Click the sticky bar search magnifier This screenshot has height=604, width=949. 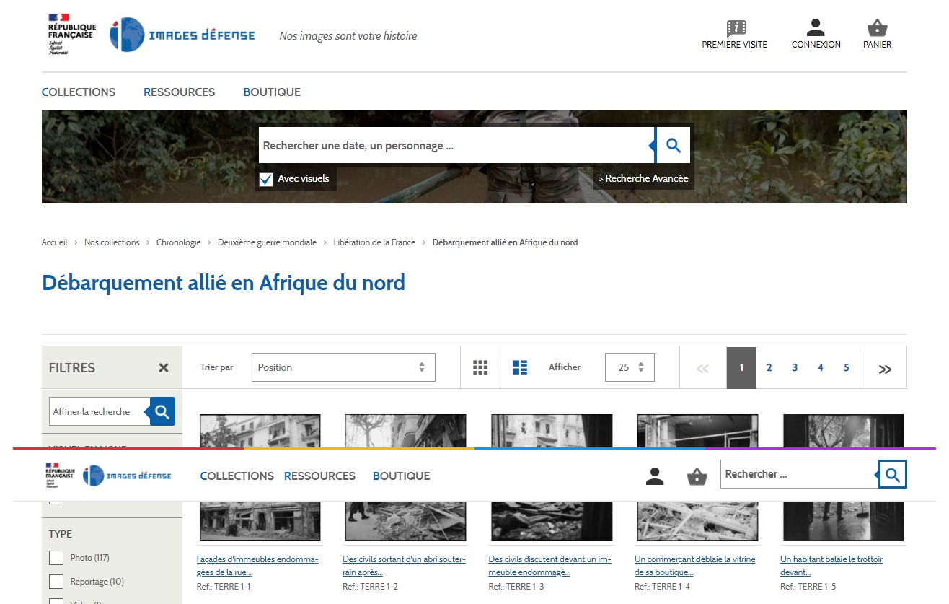[893, 474]
